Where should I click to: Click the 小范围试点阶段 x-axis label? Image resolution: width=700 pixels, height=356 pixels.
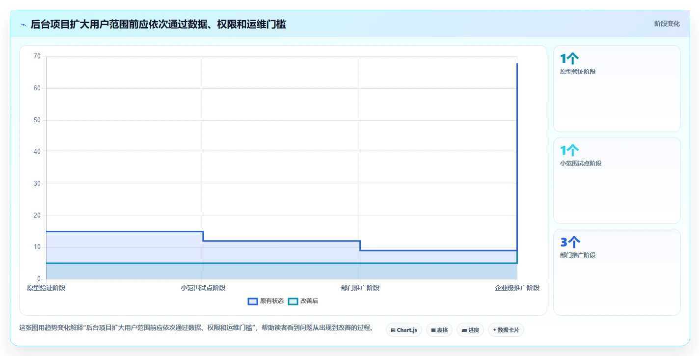pyautogui.click(x=203, y=288)
